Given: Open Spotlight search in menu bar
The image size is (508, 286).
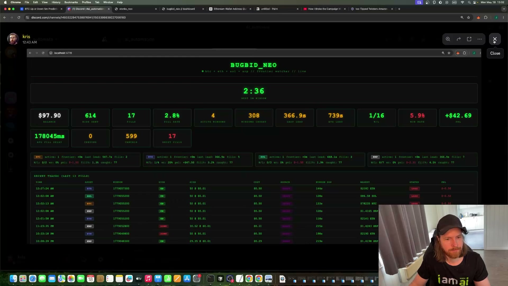Looking at the screenshot, I should [x=469, y=2].
